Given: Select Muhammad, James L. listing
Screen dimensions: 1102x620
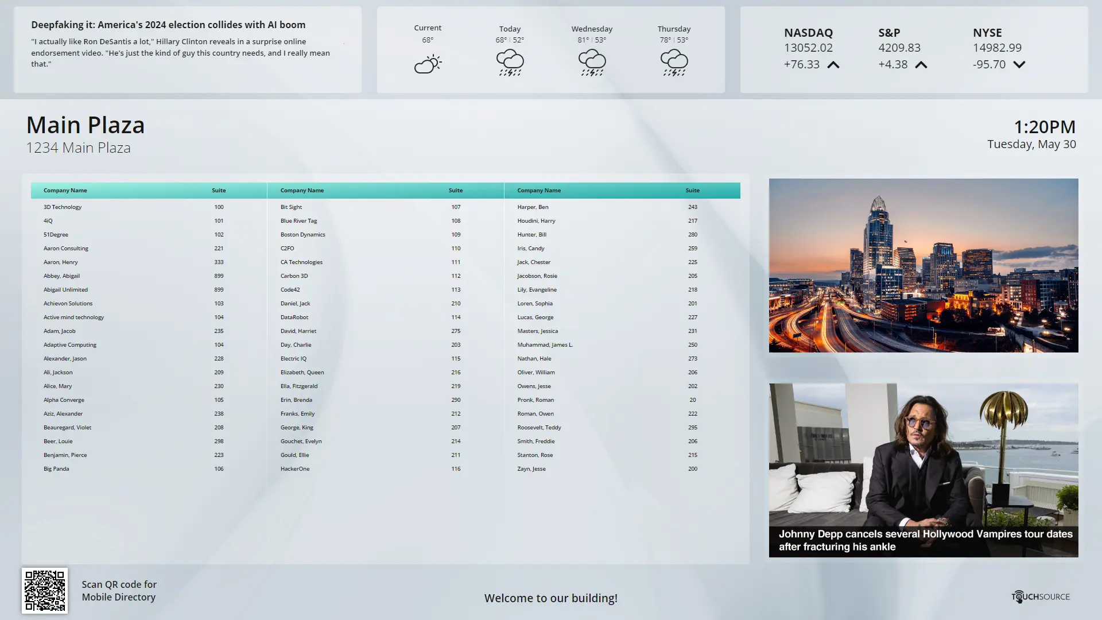Looking at the screenshot, I should [x=622, y=345].
